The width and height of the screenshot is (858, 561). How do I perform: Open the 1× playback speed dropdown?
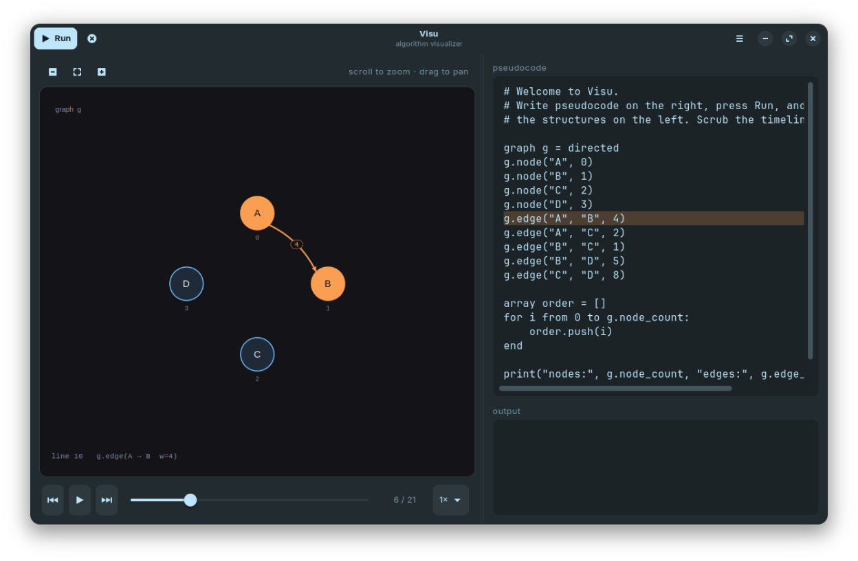pyautogui.click(x=451, y=500)
